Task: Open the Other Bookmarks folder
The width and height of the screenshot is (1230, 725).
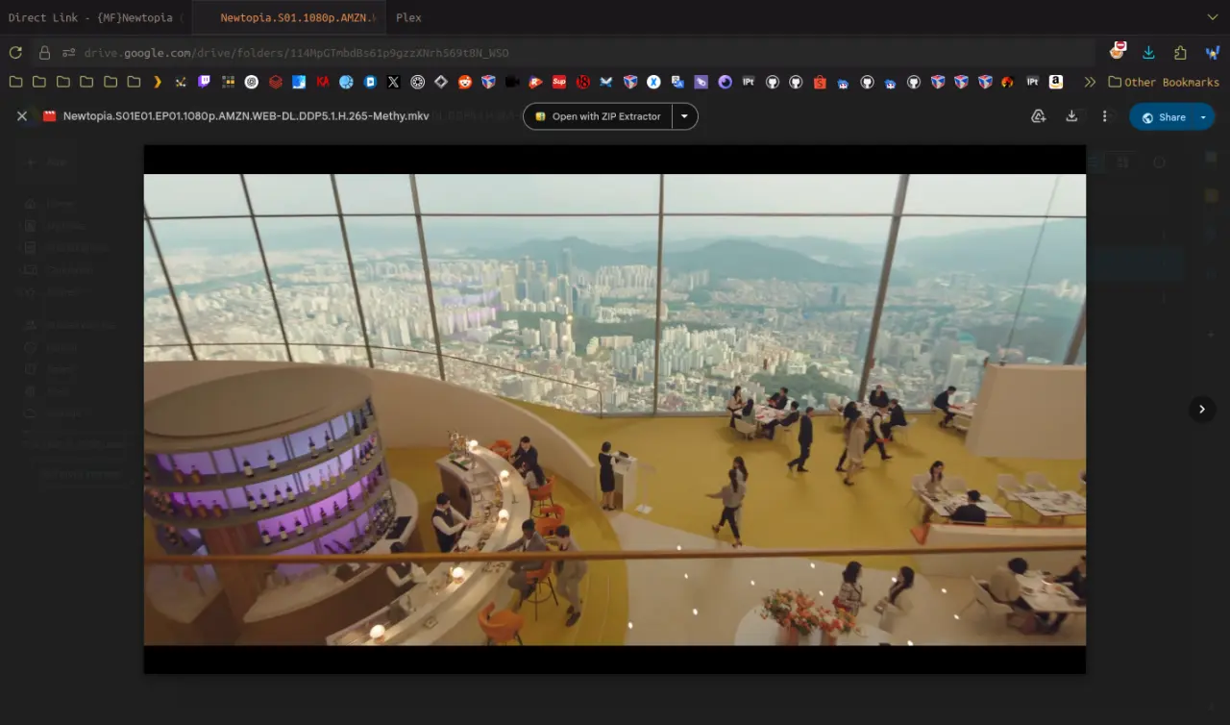Action: pos(1164,82)
